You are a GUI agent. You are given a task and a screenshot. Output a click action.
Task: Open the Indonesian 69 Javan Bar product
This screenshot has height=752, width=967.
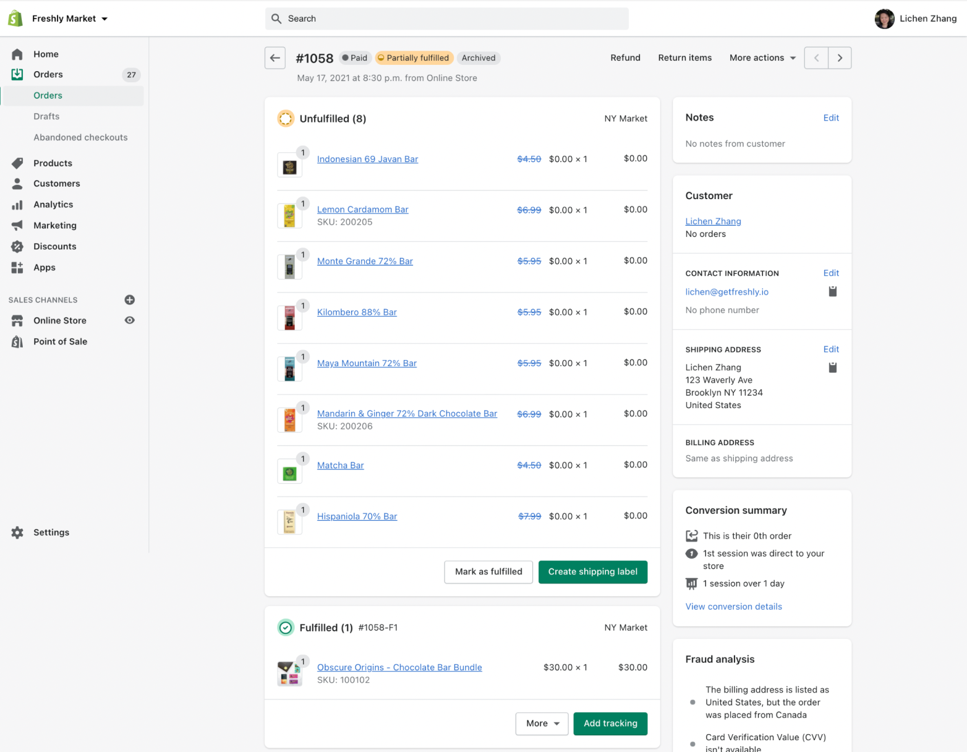(368, 160)
